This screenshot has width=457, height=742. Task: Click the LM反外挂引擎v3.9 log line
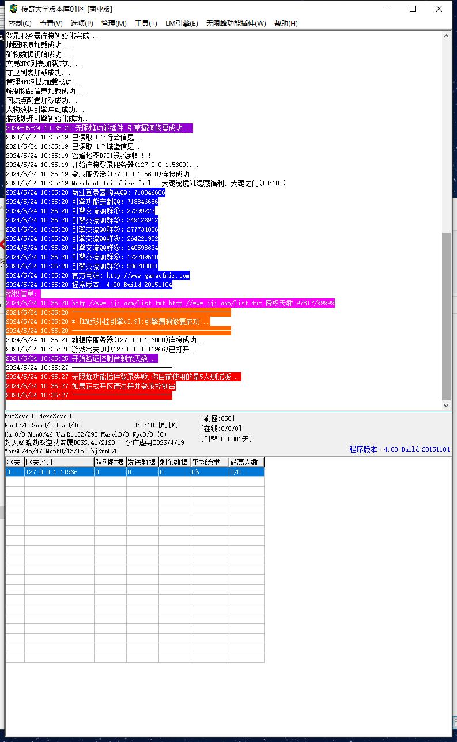pyautogui.click(x=108, y=321)
